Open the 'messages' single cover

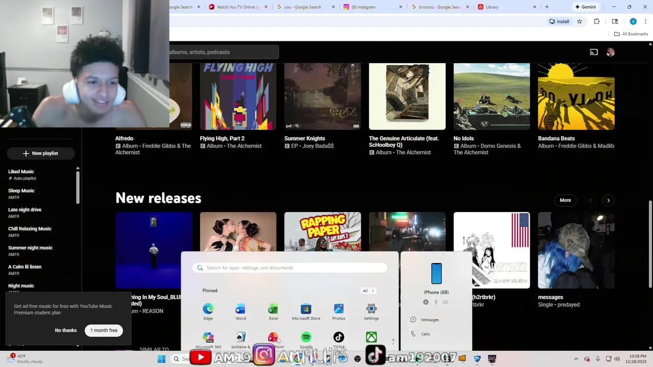576,250
